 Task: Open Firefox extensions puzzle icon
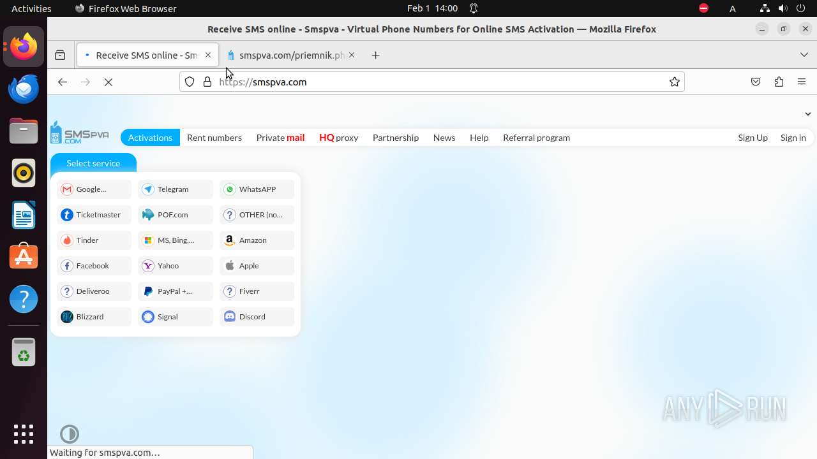coord(779,82)
